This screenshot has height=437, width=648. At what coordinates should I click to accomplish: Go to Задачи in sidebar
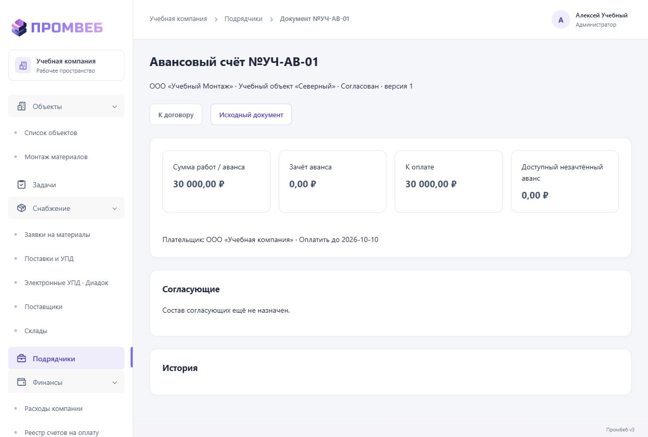[x=44, y=185]
